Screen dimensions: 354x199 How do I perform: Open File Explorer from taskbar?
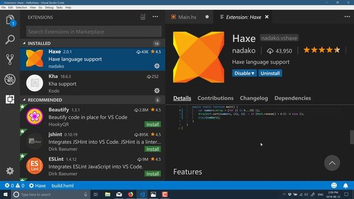[108, 194]
